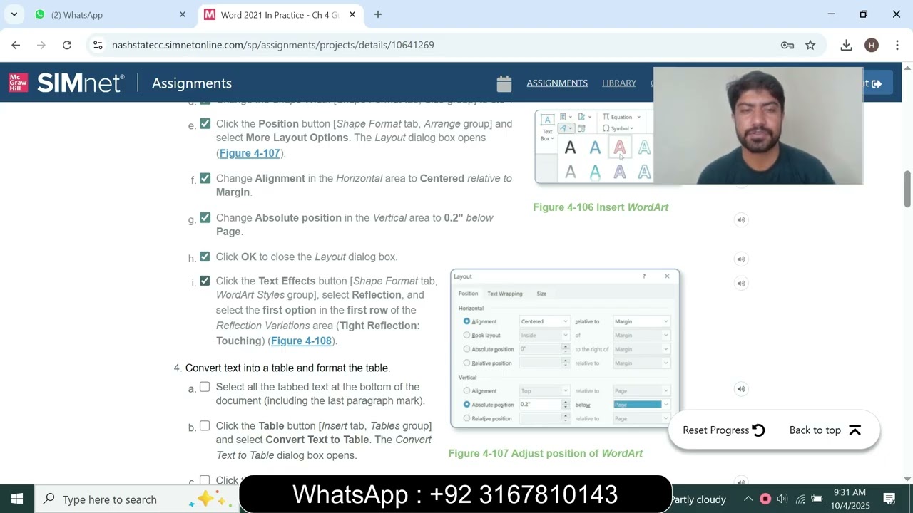Reload the current page
The image size is (913, 513).
pyautogui.click(x=67, y=45)
